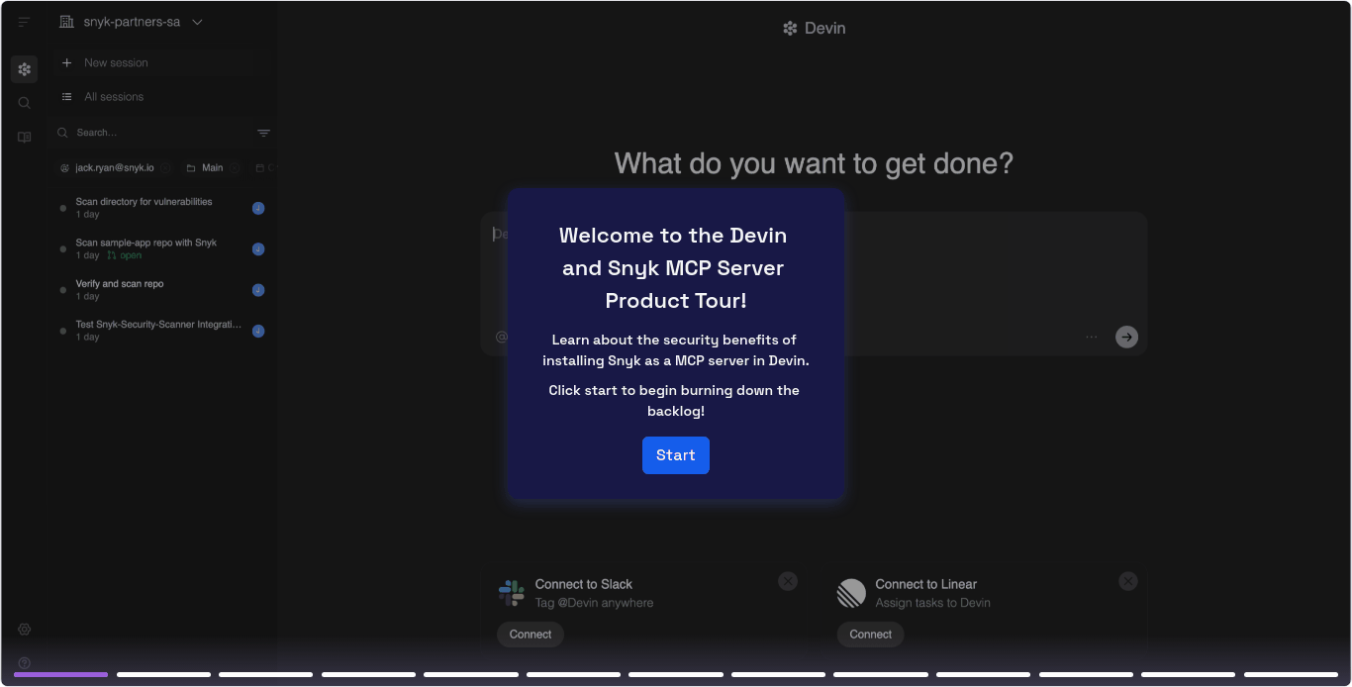1352x687 pixels.
Task: Click the partially hidden date filter chip
Action: tap(263, 168)
